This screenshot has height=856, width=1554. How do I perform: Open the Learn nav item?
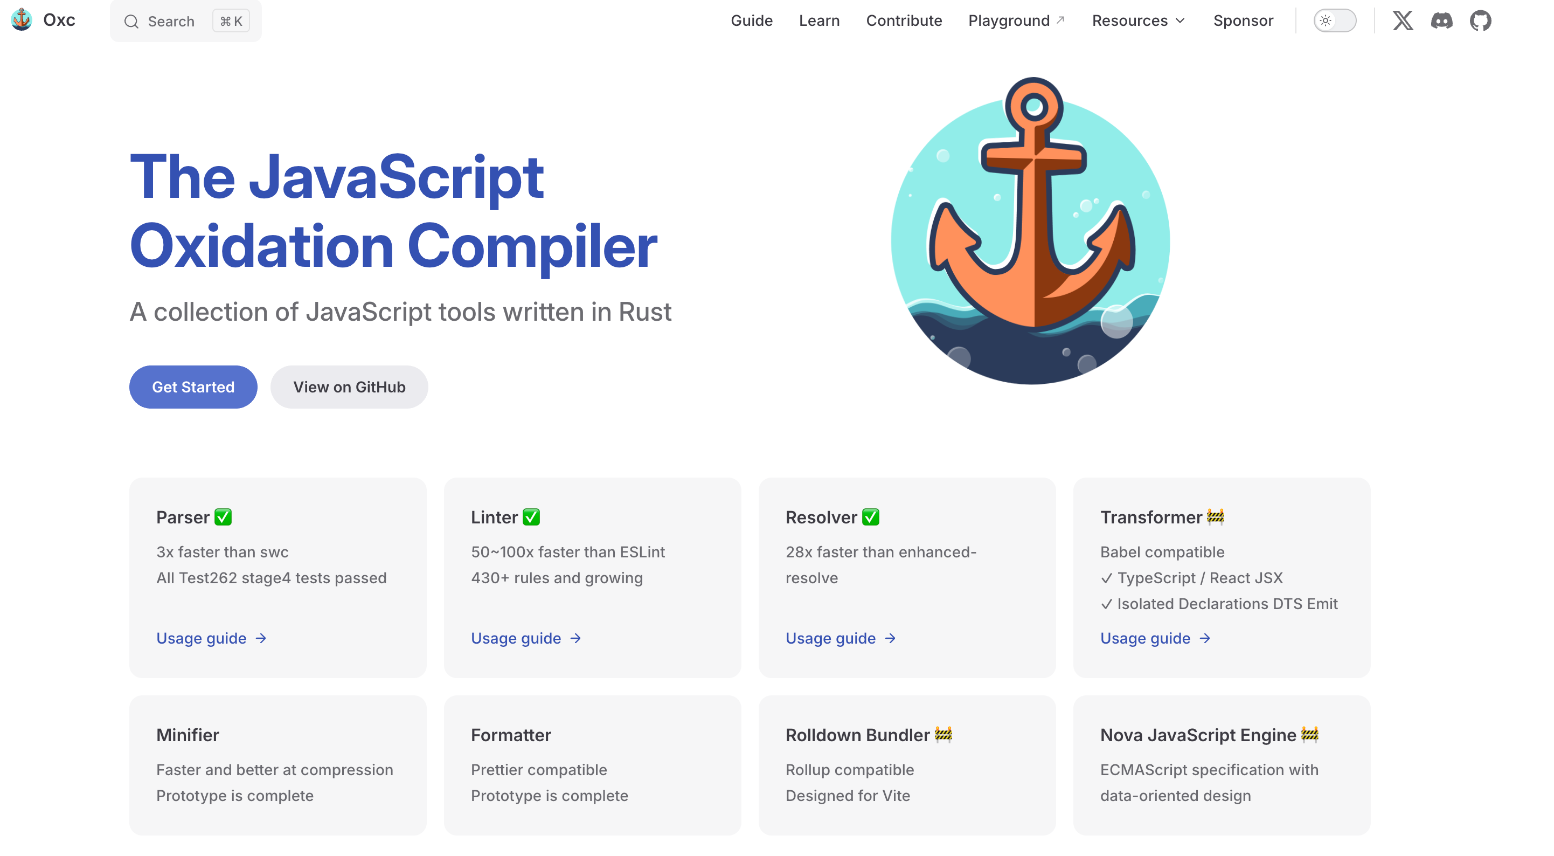(x=818, y=20)
